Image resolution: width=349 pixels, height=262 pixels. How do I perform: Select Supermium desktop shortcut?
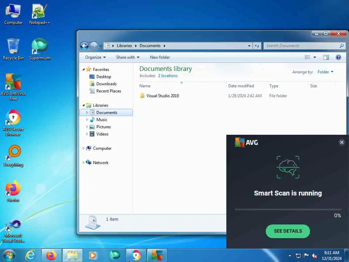(x=40, y=49)
